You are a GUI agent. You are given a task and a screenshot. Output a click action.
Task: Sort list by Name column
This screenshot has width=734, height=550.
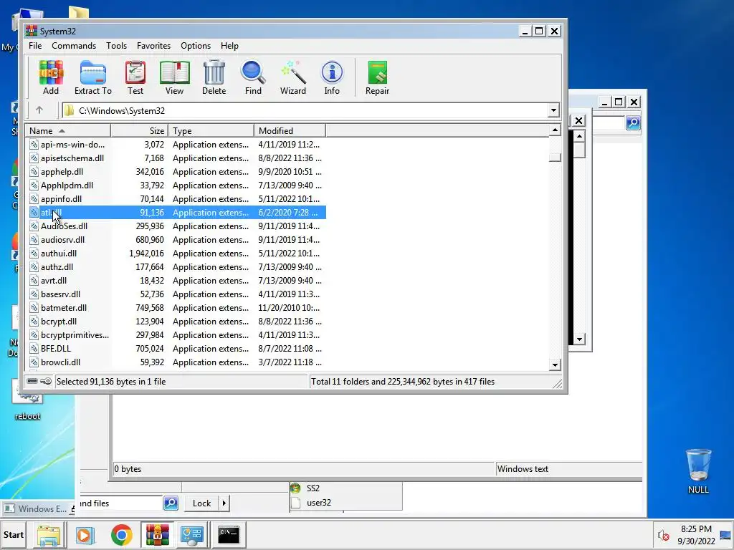pyautogui.click(x=68, y=131)
